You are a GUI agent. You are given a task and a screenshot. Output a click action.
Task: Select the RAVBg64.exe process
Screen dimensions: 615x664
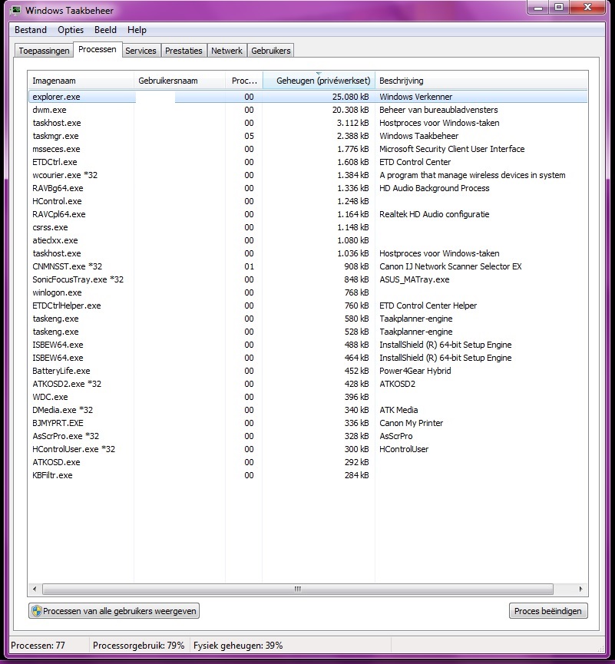[308, 188]
